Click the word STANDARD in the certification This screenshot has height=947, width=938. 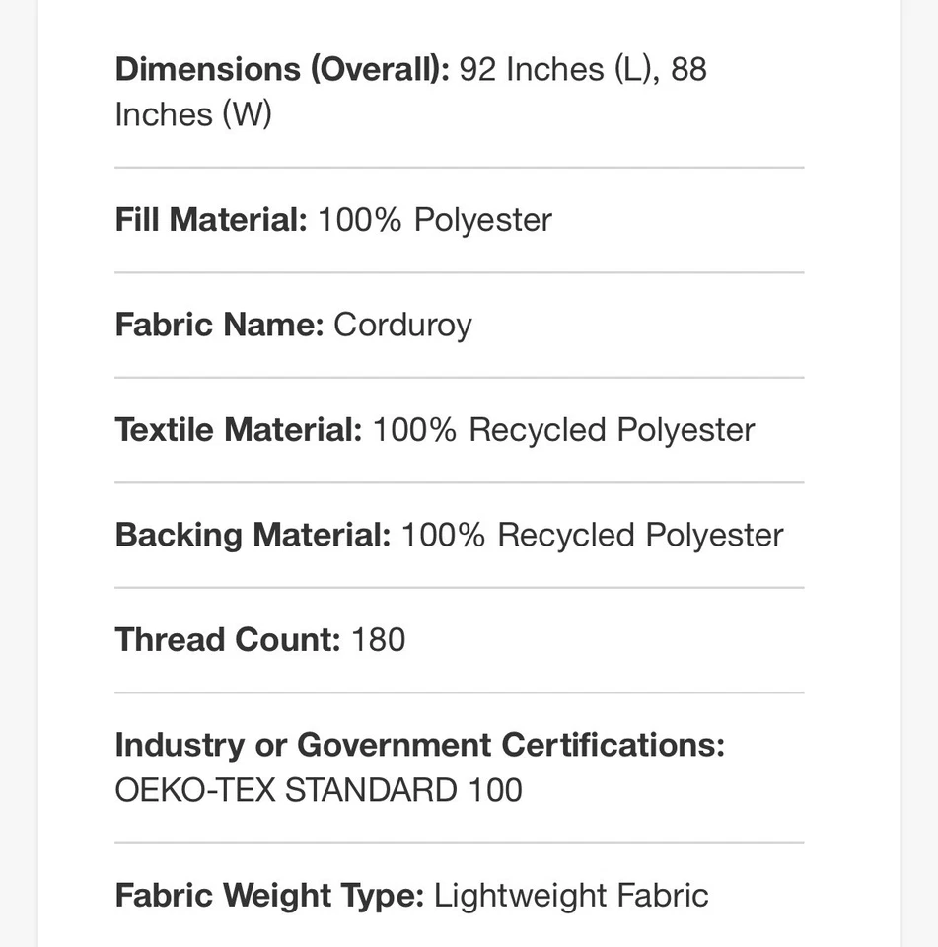click(x=371, y=791)
